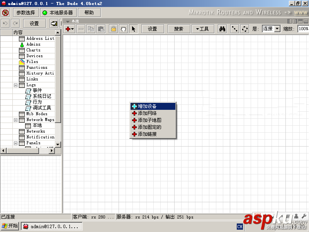Click the horizontal scrollbar right arrow
Screen dimensions: 309x232
tap(52, 151)
